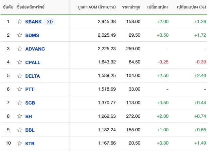Toggle favorite star for BDMS

pyautogui.click(x=20, y=35)
